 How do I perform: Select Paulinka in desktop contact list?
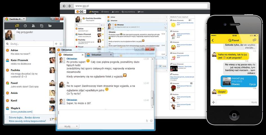tap(30, 73)
